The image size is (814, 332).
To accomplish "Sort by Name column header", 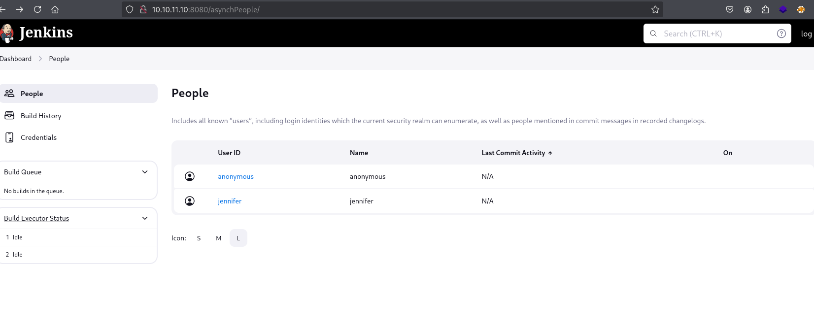I will click(x=359, y=153).
